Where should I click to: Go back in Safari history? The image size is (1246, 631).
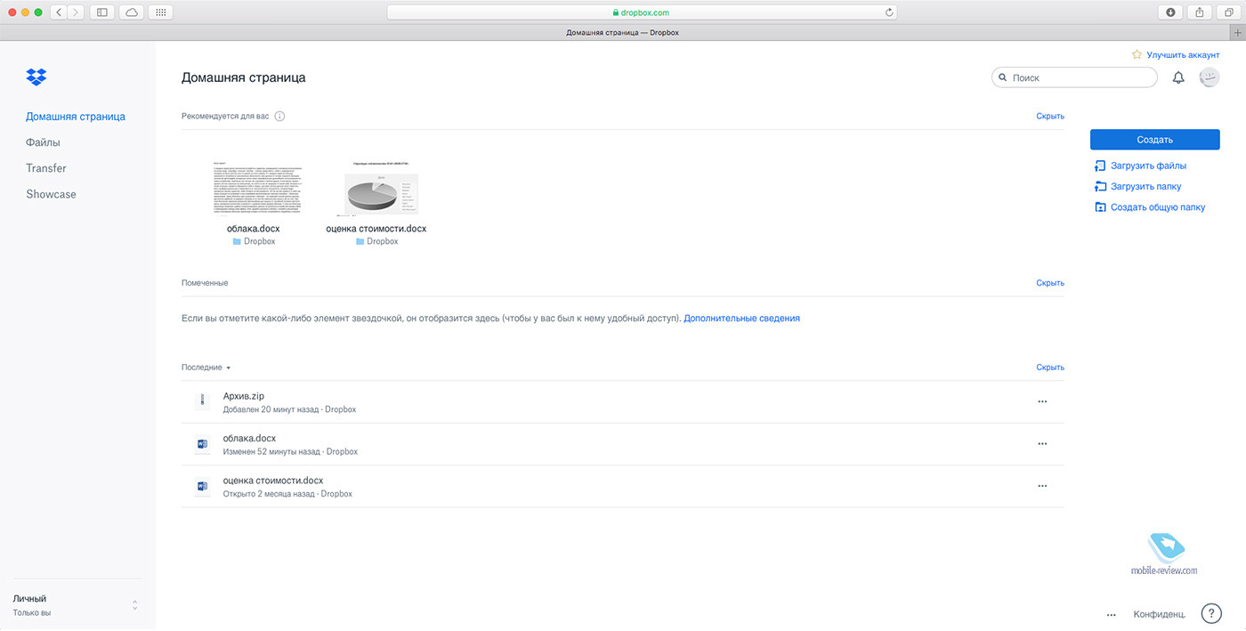coord(59,12)
